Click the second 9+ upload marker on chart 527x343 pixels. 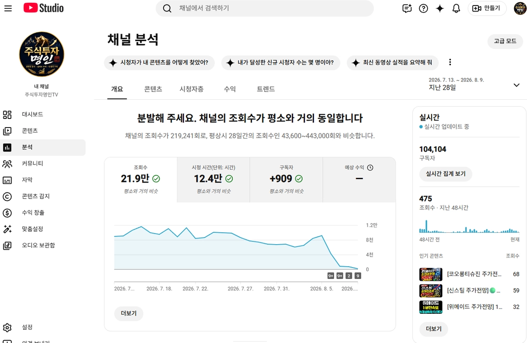point(340,276)
